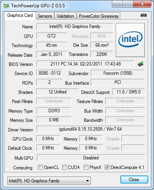Click the Bus Width Unknown field
The image size is (154, 190).
click(125, 111)
